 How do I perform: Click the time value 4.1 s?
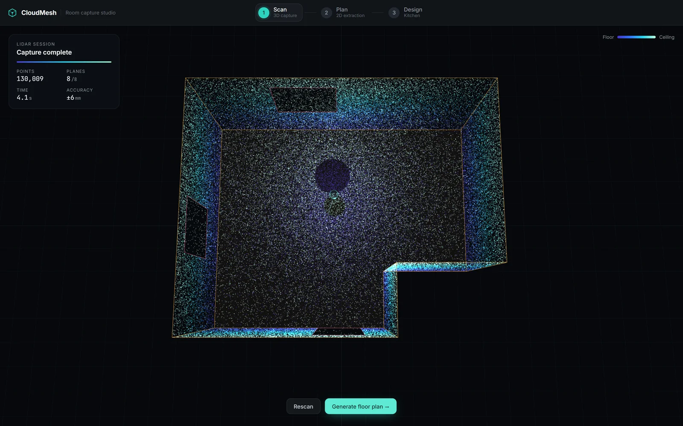[24, 98]
